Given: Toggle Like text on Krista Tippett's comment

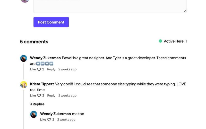Looking at the screenshot, I should (33, 96).
